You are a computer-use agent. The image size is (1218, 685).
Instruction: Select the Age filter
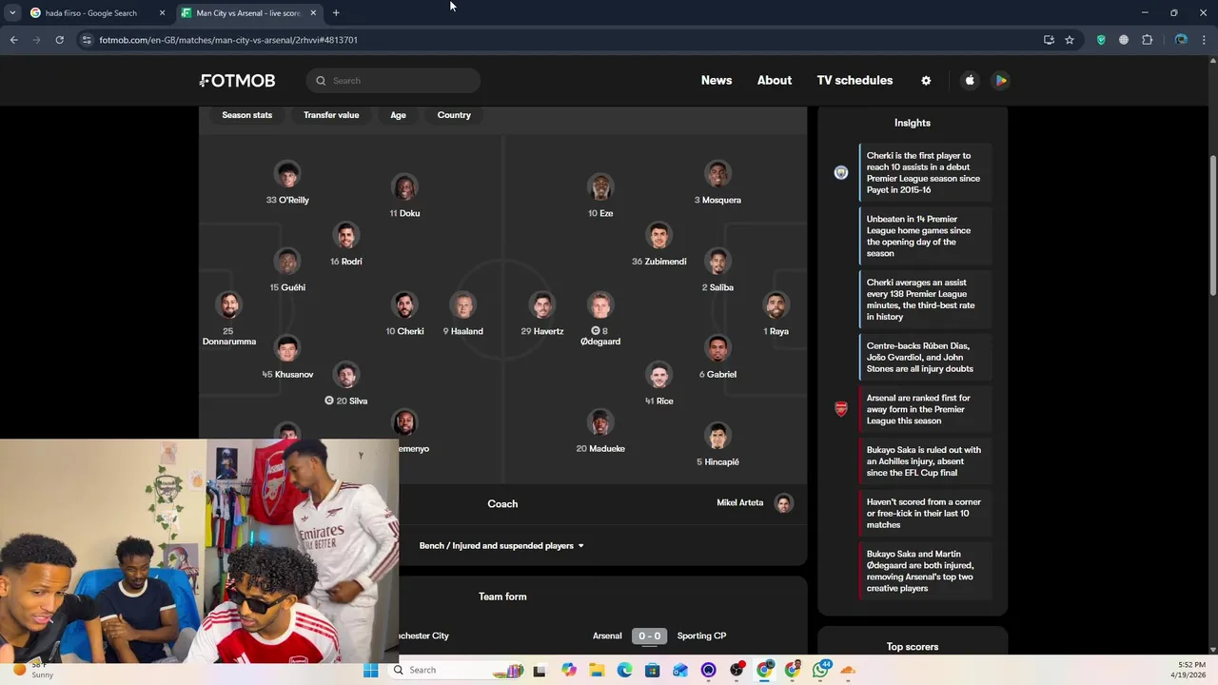tap(398, 115)
